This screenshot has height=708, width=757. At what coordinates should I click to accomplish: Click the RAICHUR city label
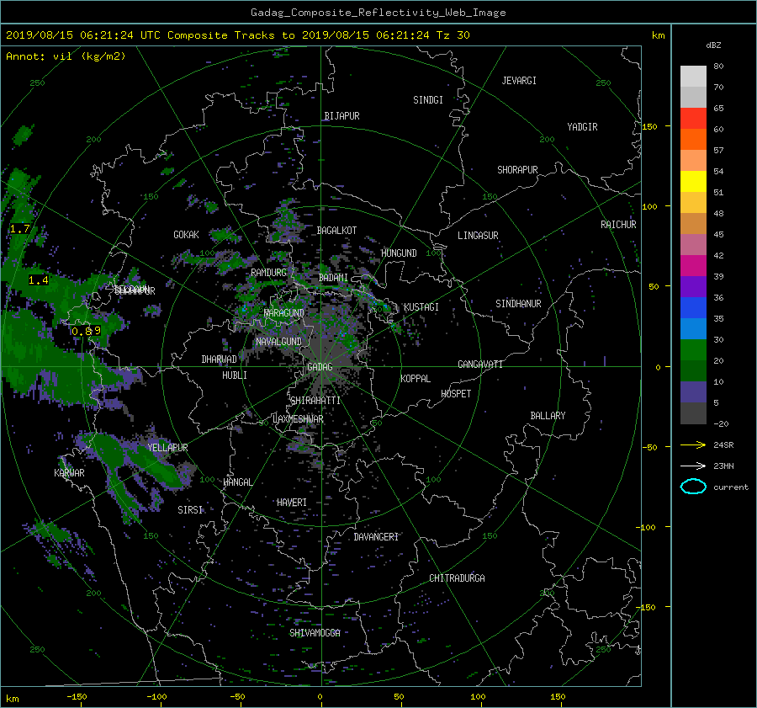pos(618,225)
